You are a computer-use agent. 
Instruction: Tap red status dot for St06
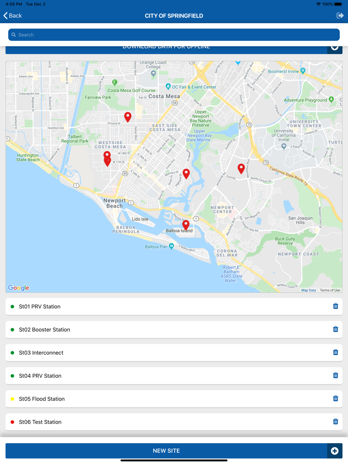pyautogui.click(x=13, y=422)
